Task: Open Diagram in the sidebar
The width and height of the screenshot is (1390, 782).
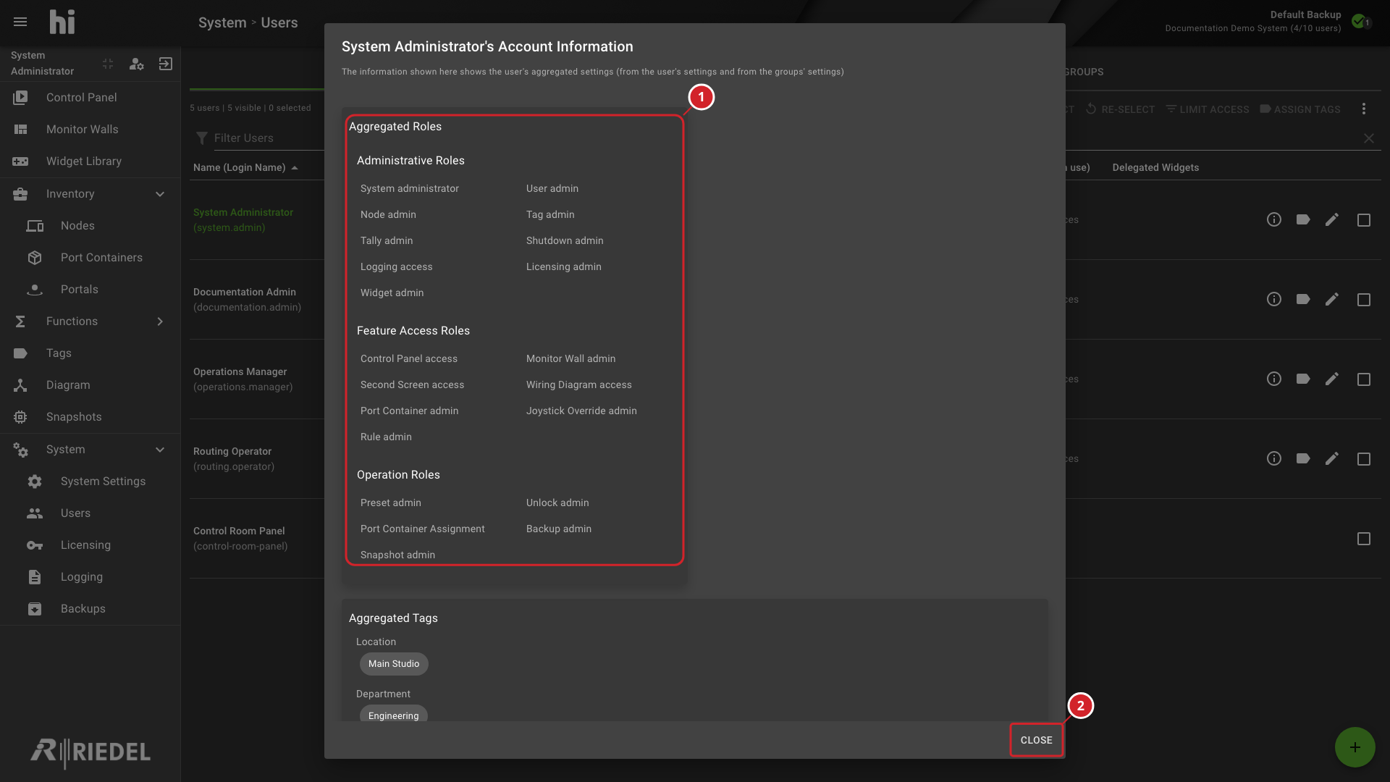Action: (x=90, y=384)
